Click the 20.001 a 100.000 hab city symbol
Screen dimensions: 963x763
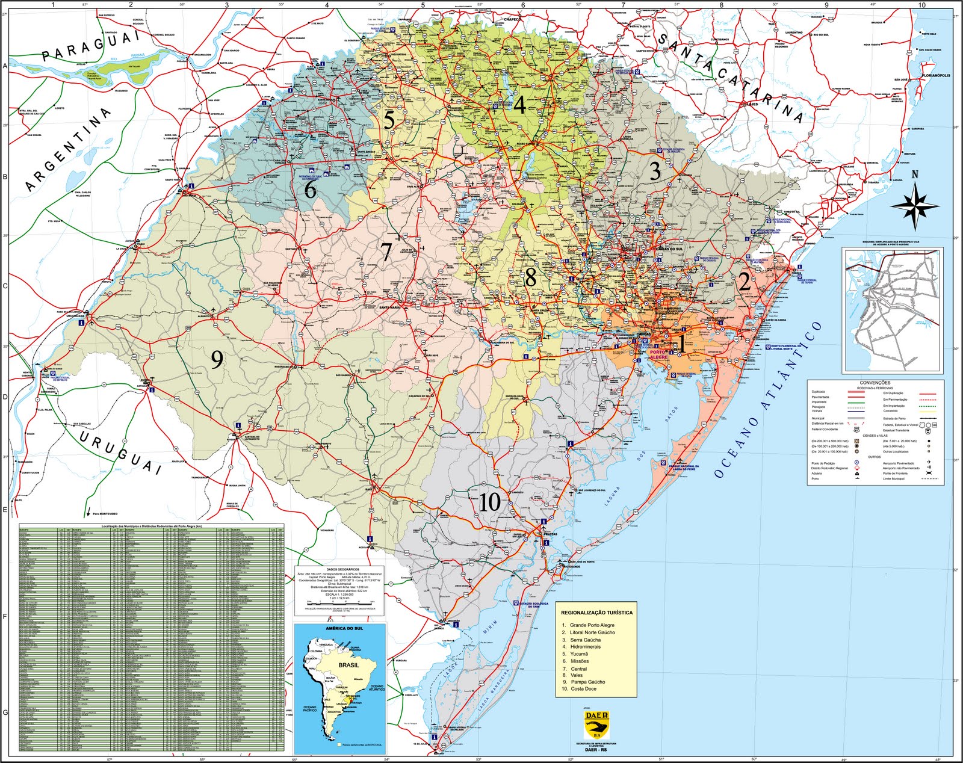tap(857, 451)
